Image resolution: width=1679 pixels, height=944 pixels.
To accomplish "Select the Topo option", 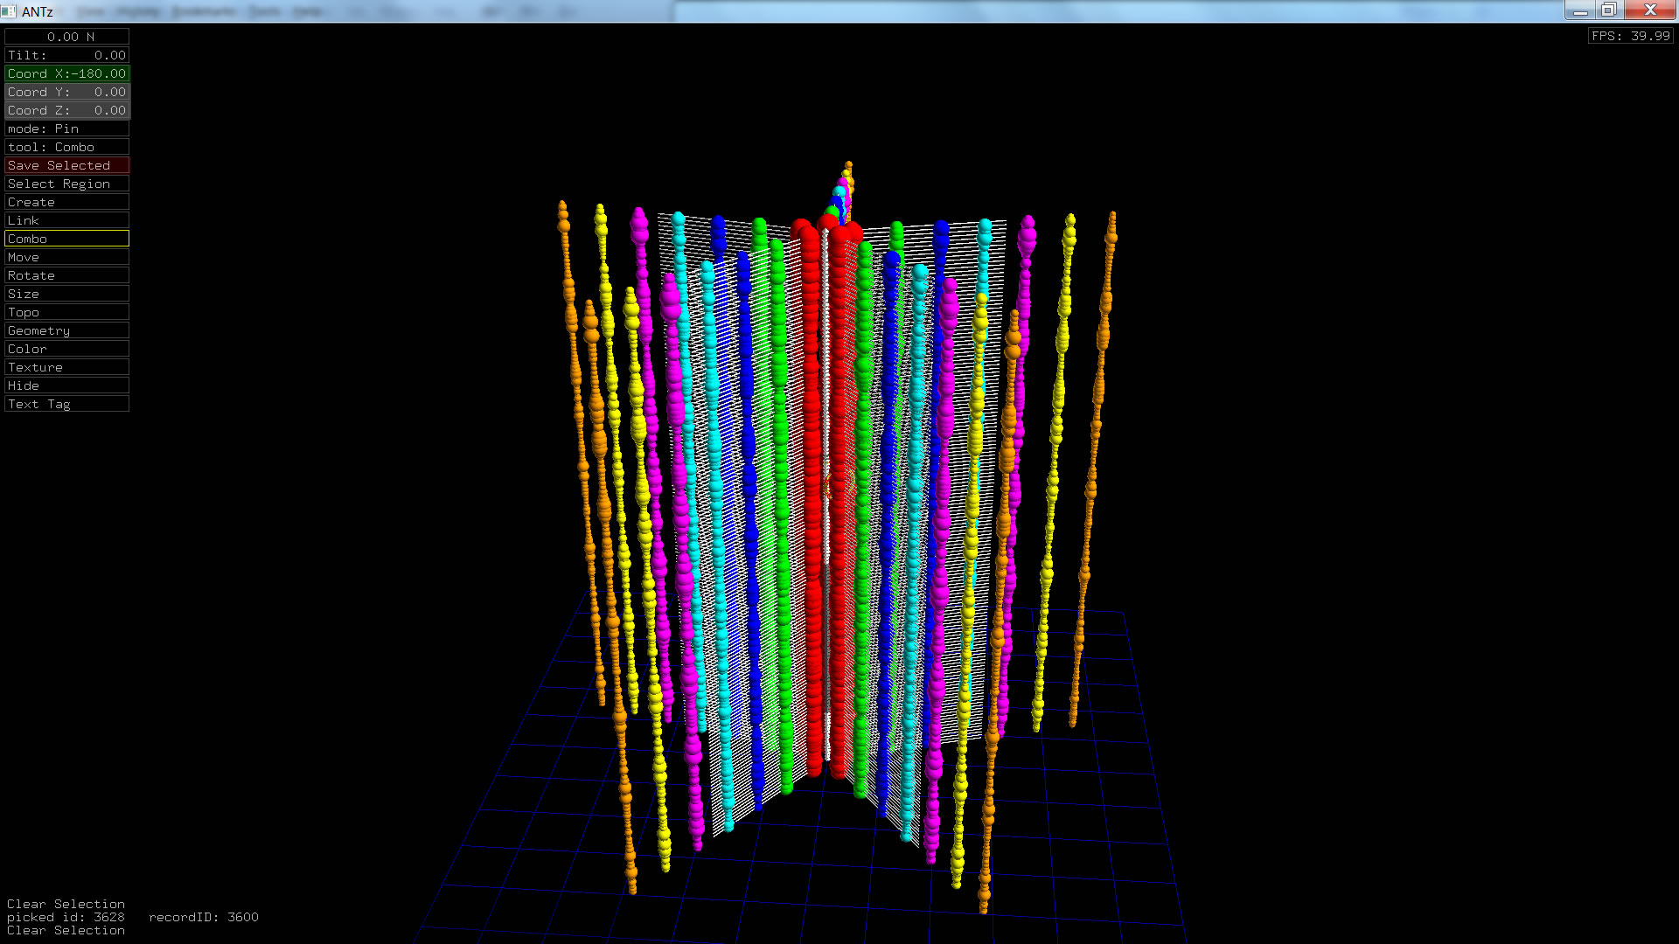I will (66, 312).
